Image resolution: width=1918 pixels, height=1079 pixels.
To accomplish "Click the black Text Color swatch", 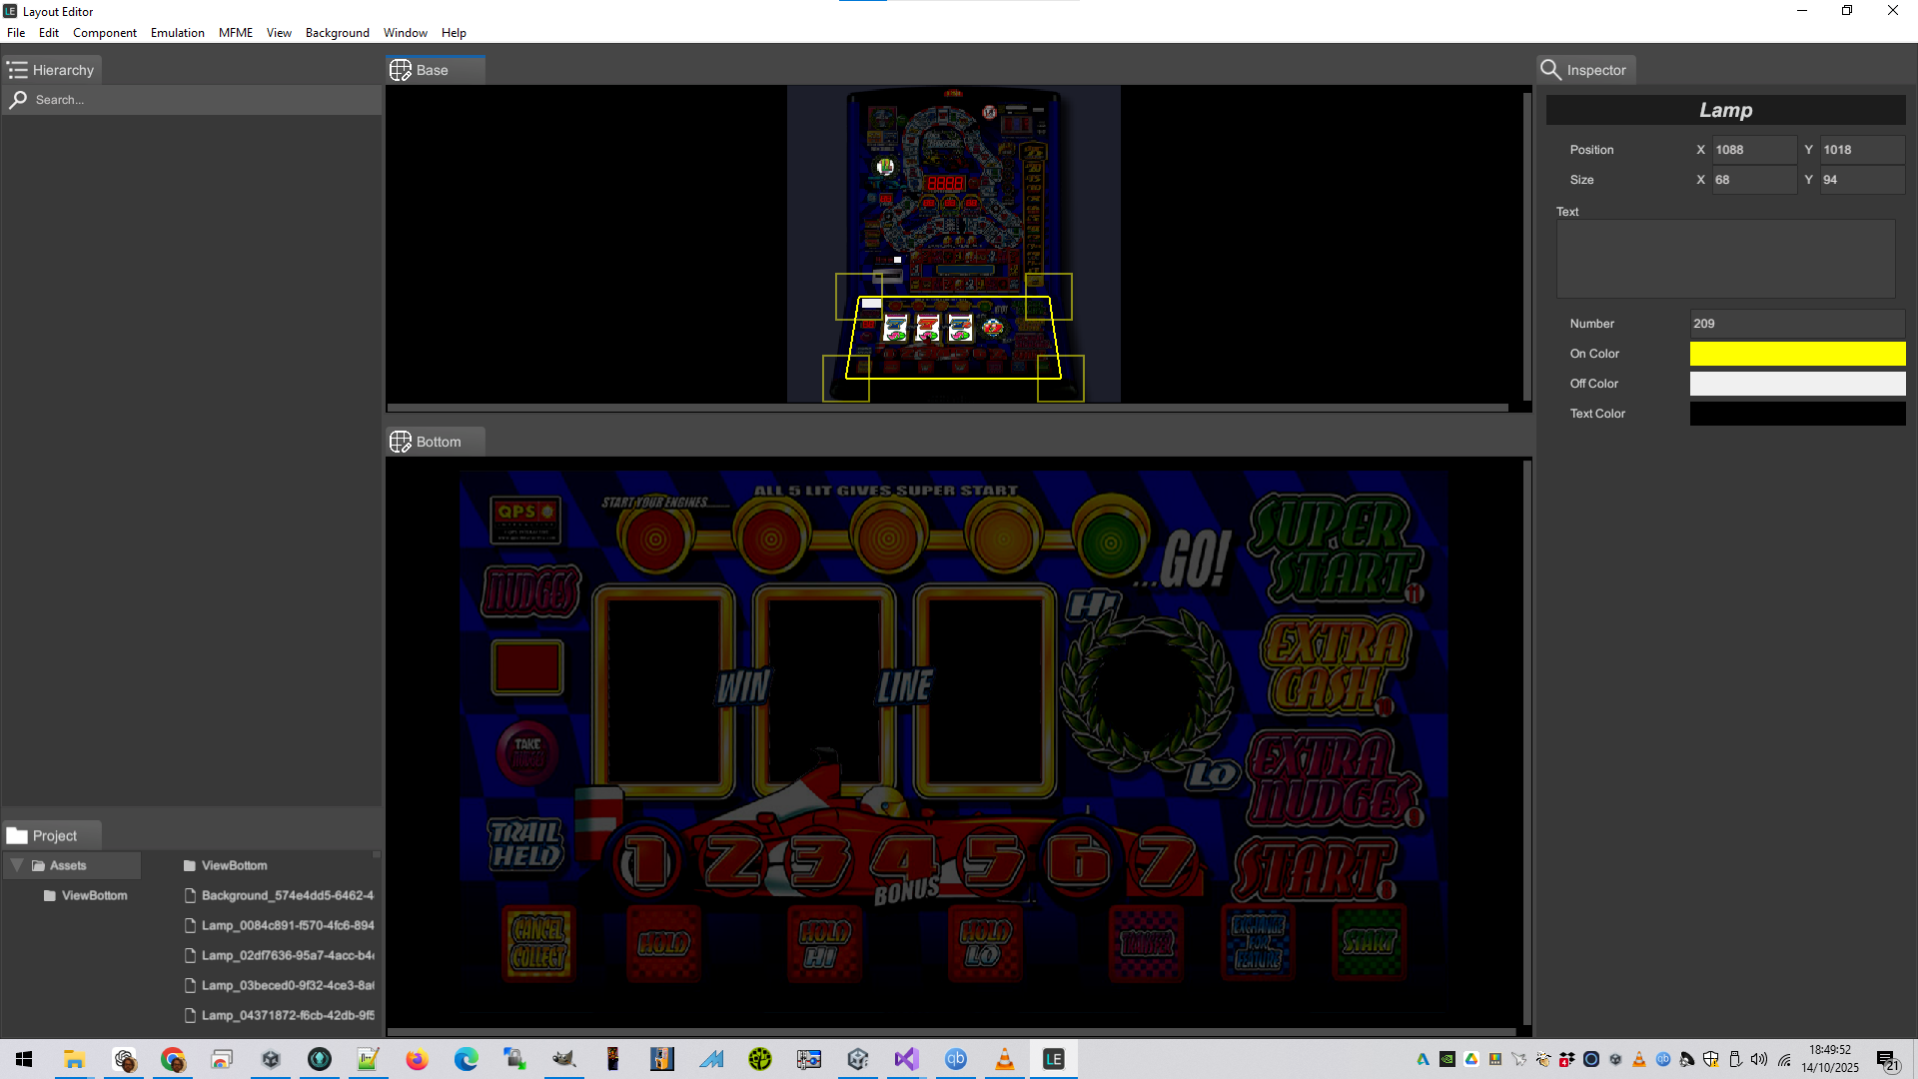I will point(1796,414).
